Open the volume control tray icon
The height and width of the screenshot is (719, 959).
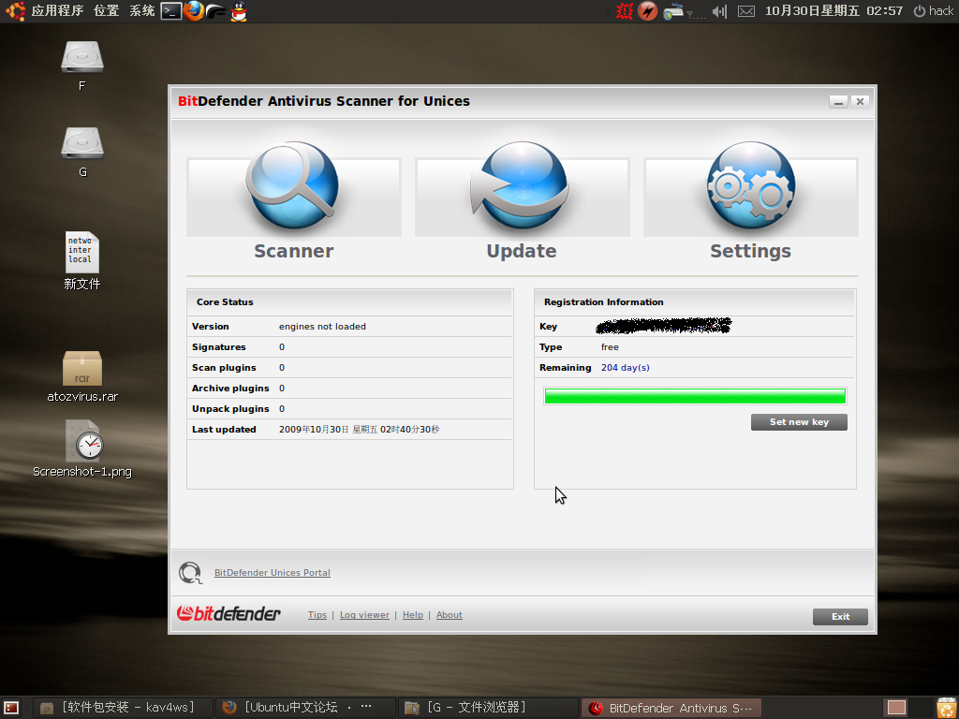click(x=720, y=11)
